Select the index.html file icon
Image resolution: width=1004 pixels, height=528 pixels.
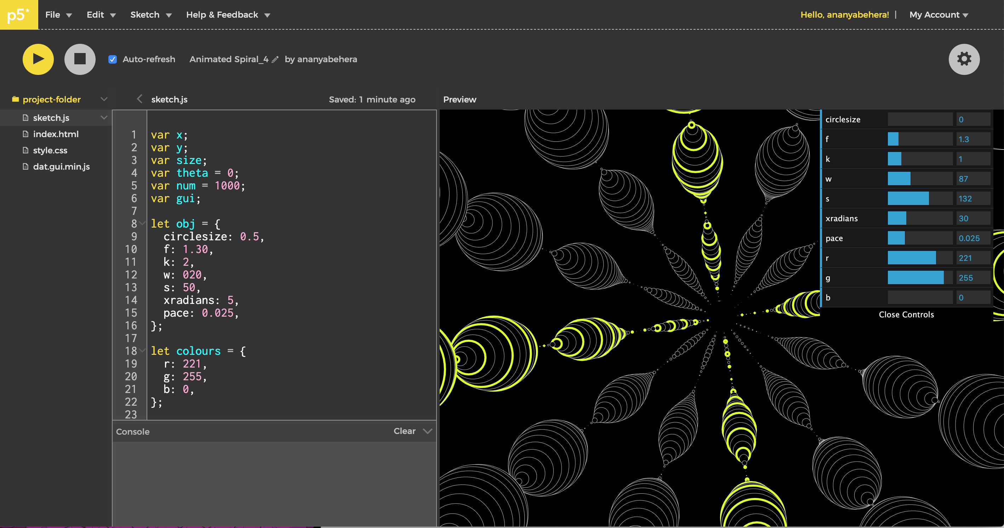point(26,134)
